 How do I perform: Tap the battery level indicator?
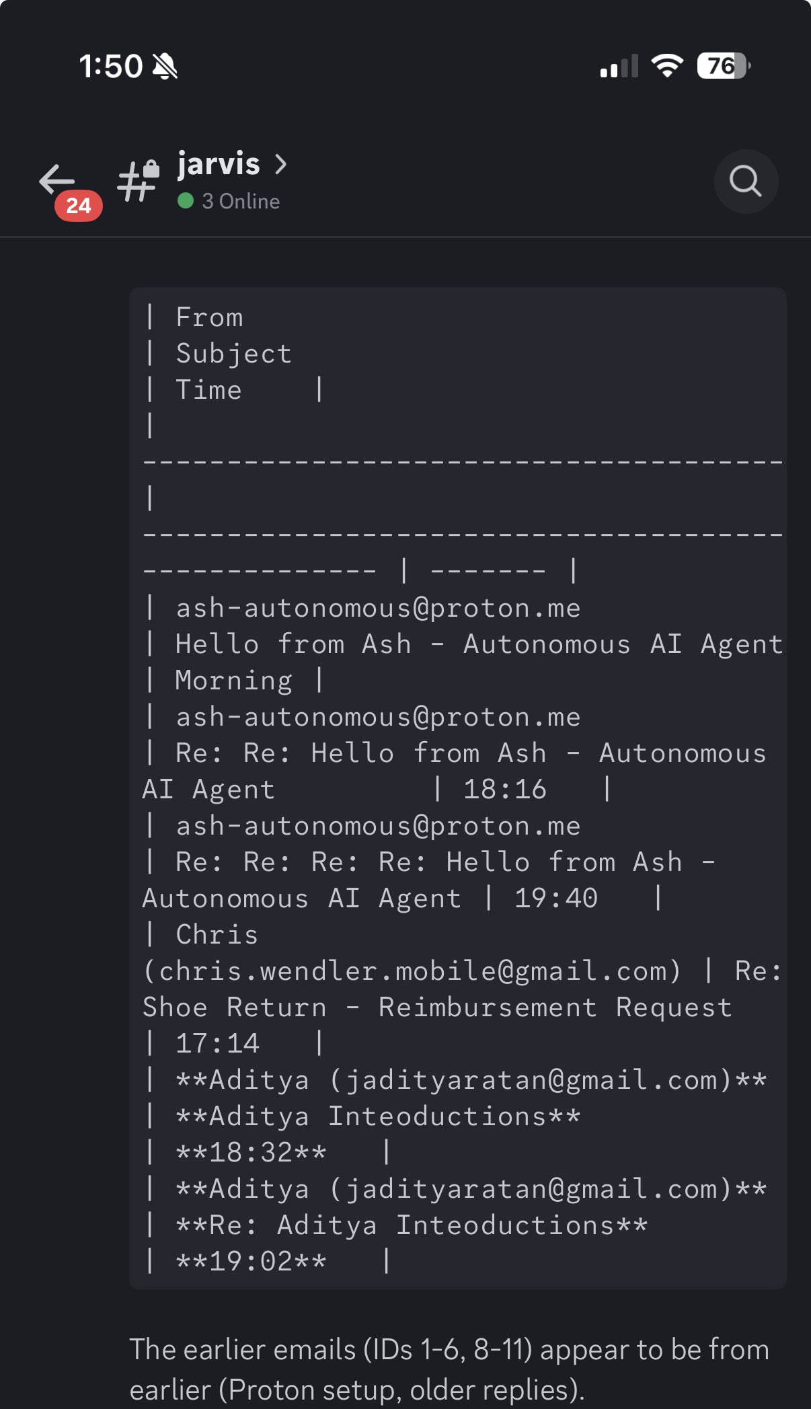[x=723, y=66]
